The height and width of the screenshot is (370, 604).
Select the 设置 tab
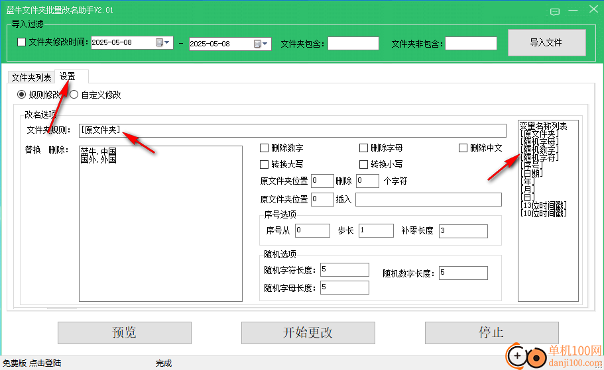[68, 77]
